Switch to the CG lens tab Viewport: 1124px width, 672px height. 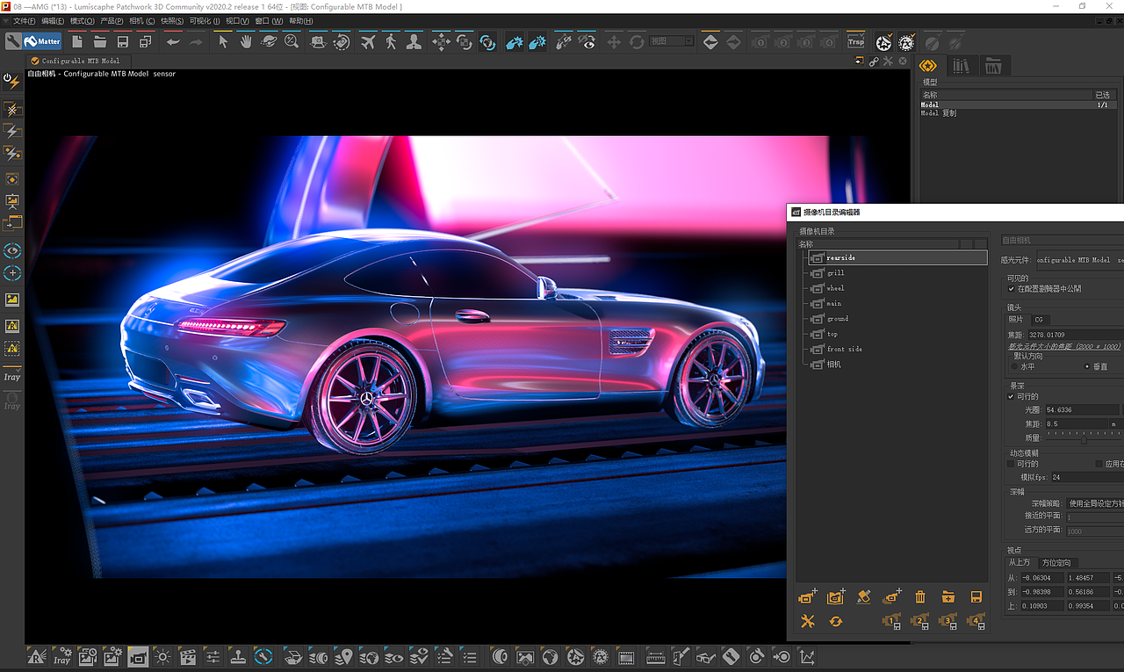coord(1039,320)
